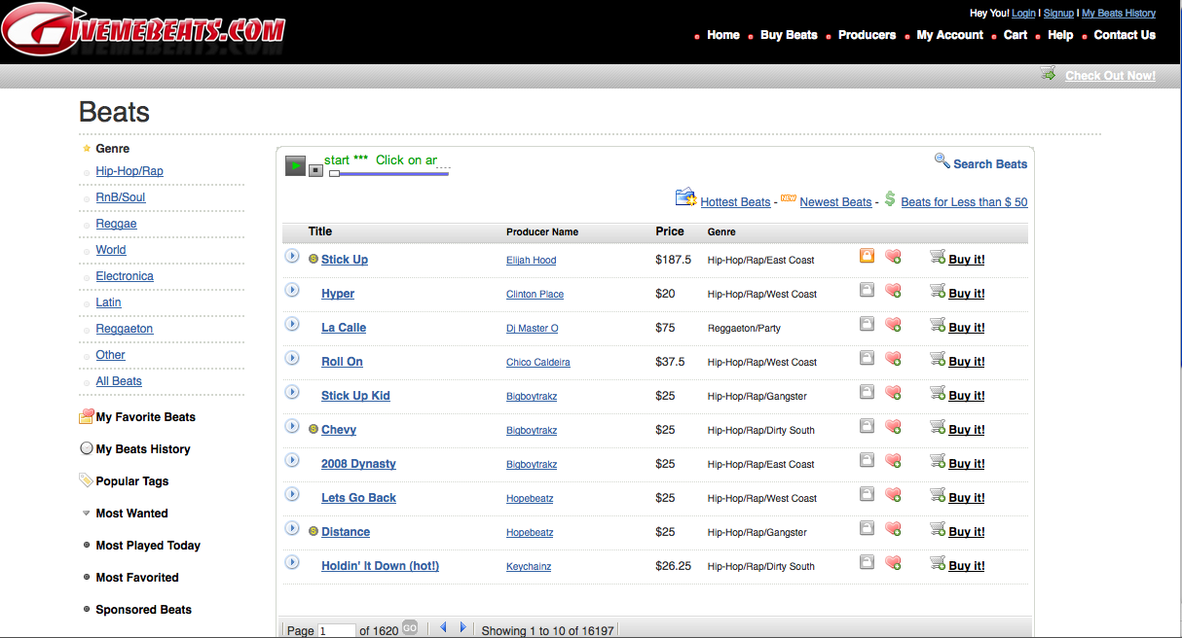Play the Chevy beat preview
This screenshot has width=1182, height=638.
(291, 426)
